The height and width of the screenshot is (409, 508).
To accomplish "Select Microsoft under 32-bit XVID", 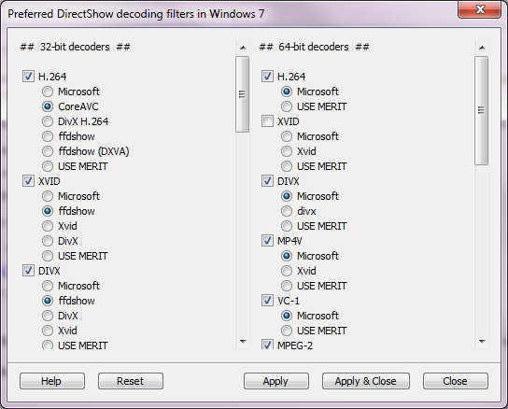I will point(48,196).
